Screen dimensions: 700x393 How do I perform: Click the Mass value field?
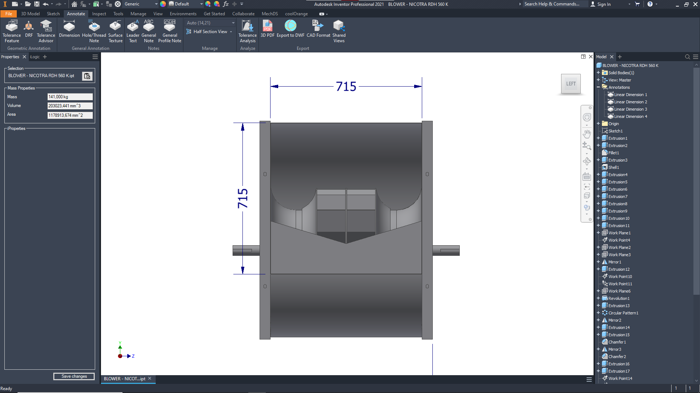click(x=70, y=97)
